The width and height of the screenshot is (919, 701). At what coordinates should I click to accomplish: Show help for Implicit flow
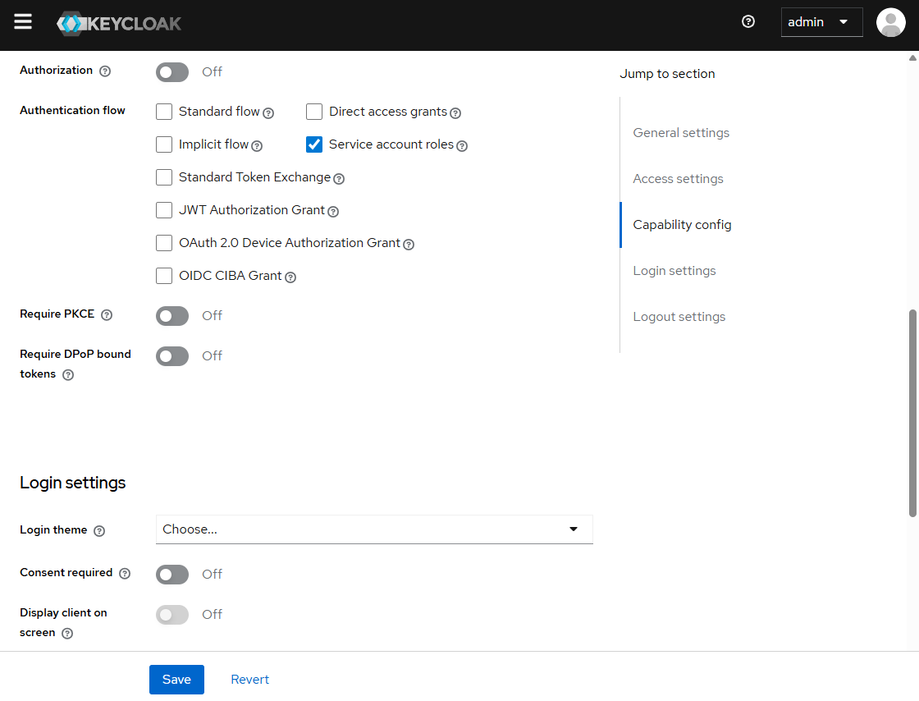click(x=257, y=146)
